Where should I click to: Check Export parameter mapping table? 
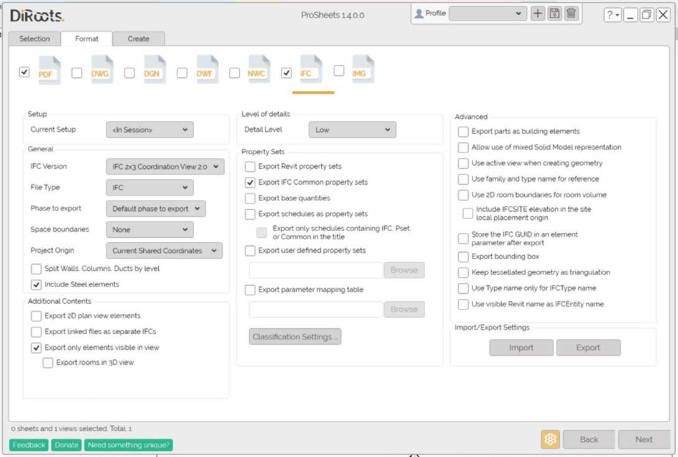click(x=250, y=290)
